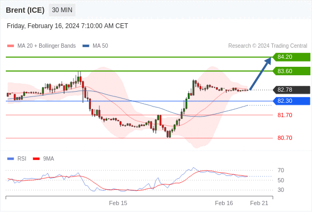
Task: Click the Research © 2024 Trading Central credit
Action: click(268, 46)
